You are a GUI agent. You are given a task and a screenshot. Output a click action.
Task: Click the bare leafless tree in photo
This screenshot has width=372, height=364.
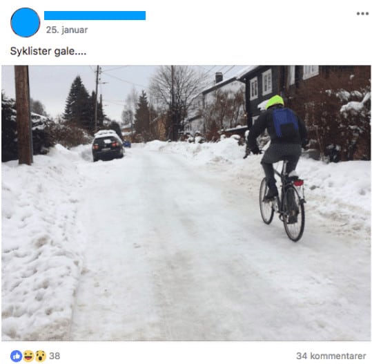point(177,97)
